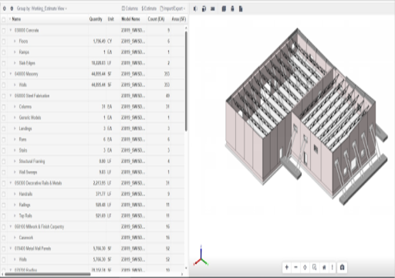Check the 030000 Concrete row checkbox

[x=4, y=30]
